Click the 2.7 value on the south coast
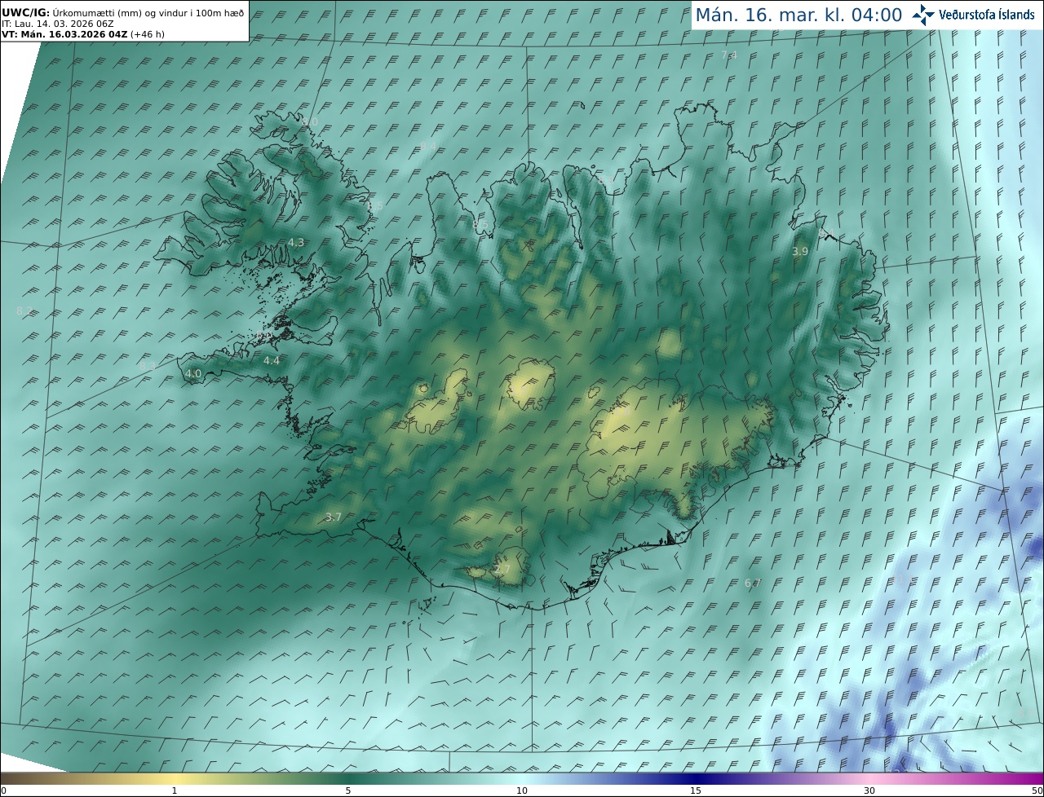This screenshot has width=1044, height=797. click(502, 569)
